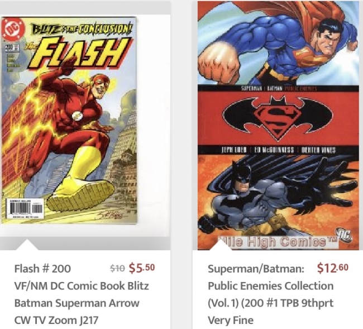Click the white notch under Superman/Batman image

point(221,245)
